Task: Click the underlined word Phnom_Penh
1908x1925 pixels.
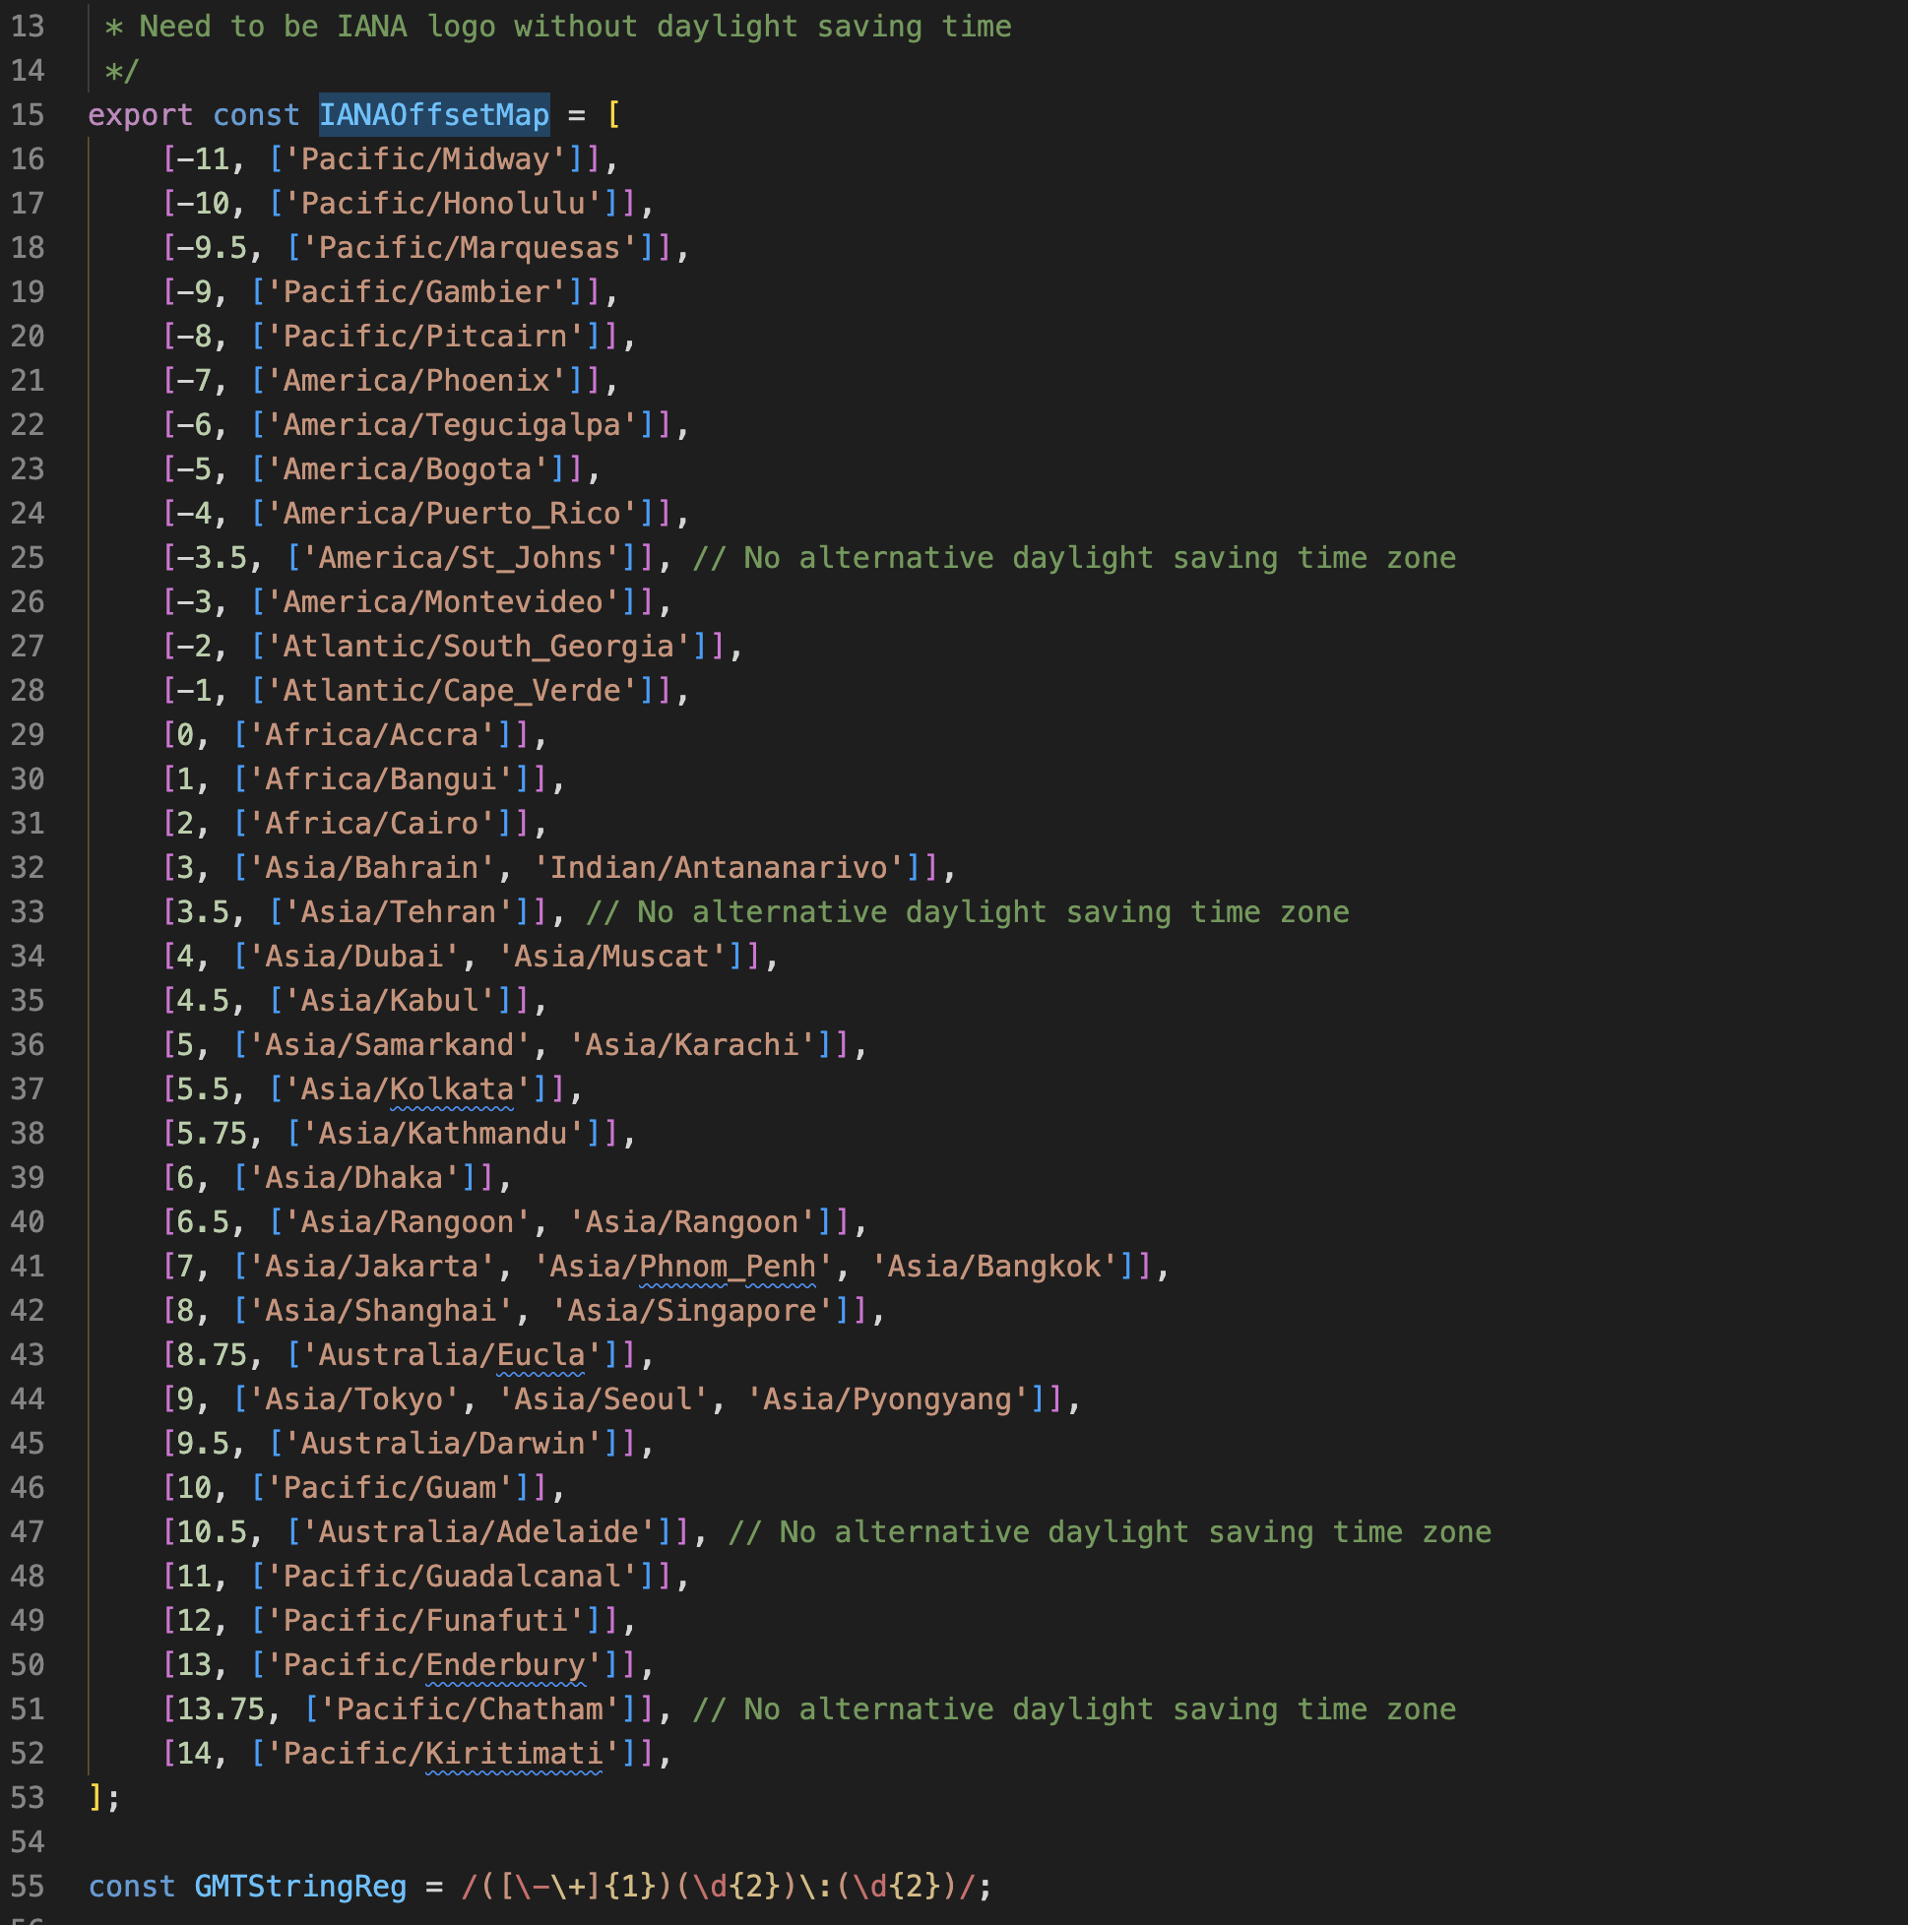Action: click(x=727, y=1266)
